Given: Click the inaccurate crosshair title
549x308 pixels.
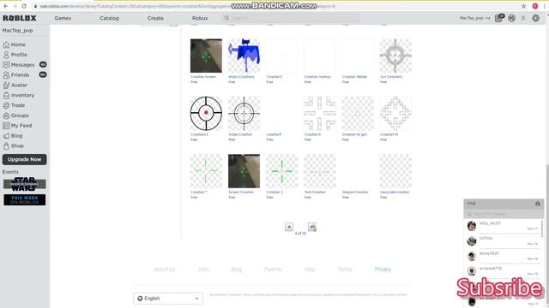Looking at the screenshot, I should pos(395,192).
